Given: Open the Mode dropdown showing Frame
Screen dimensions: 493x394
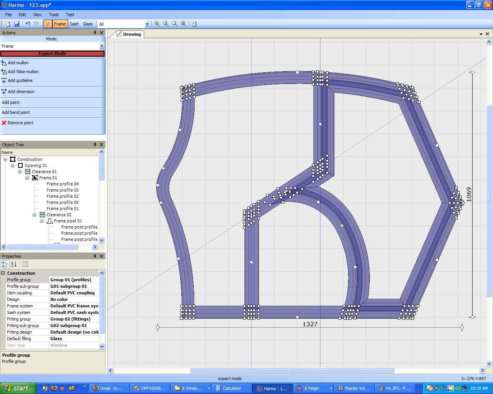Looking at the screenshot, I should point(102,46).
